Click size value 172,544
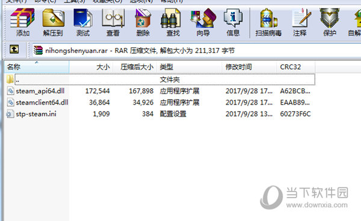Screen dimensions: 361x221 tap(97, 91)
